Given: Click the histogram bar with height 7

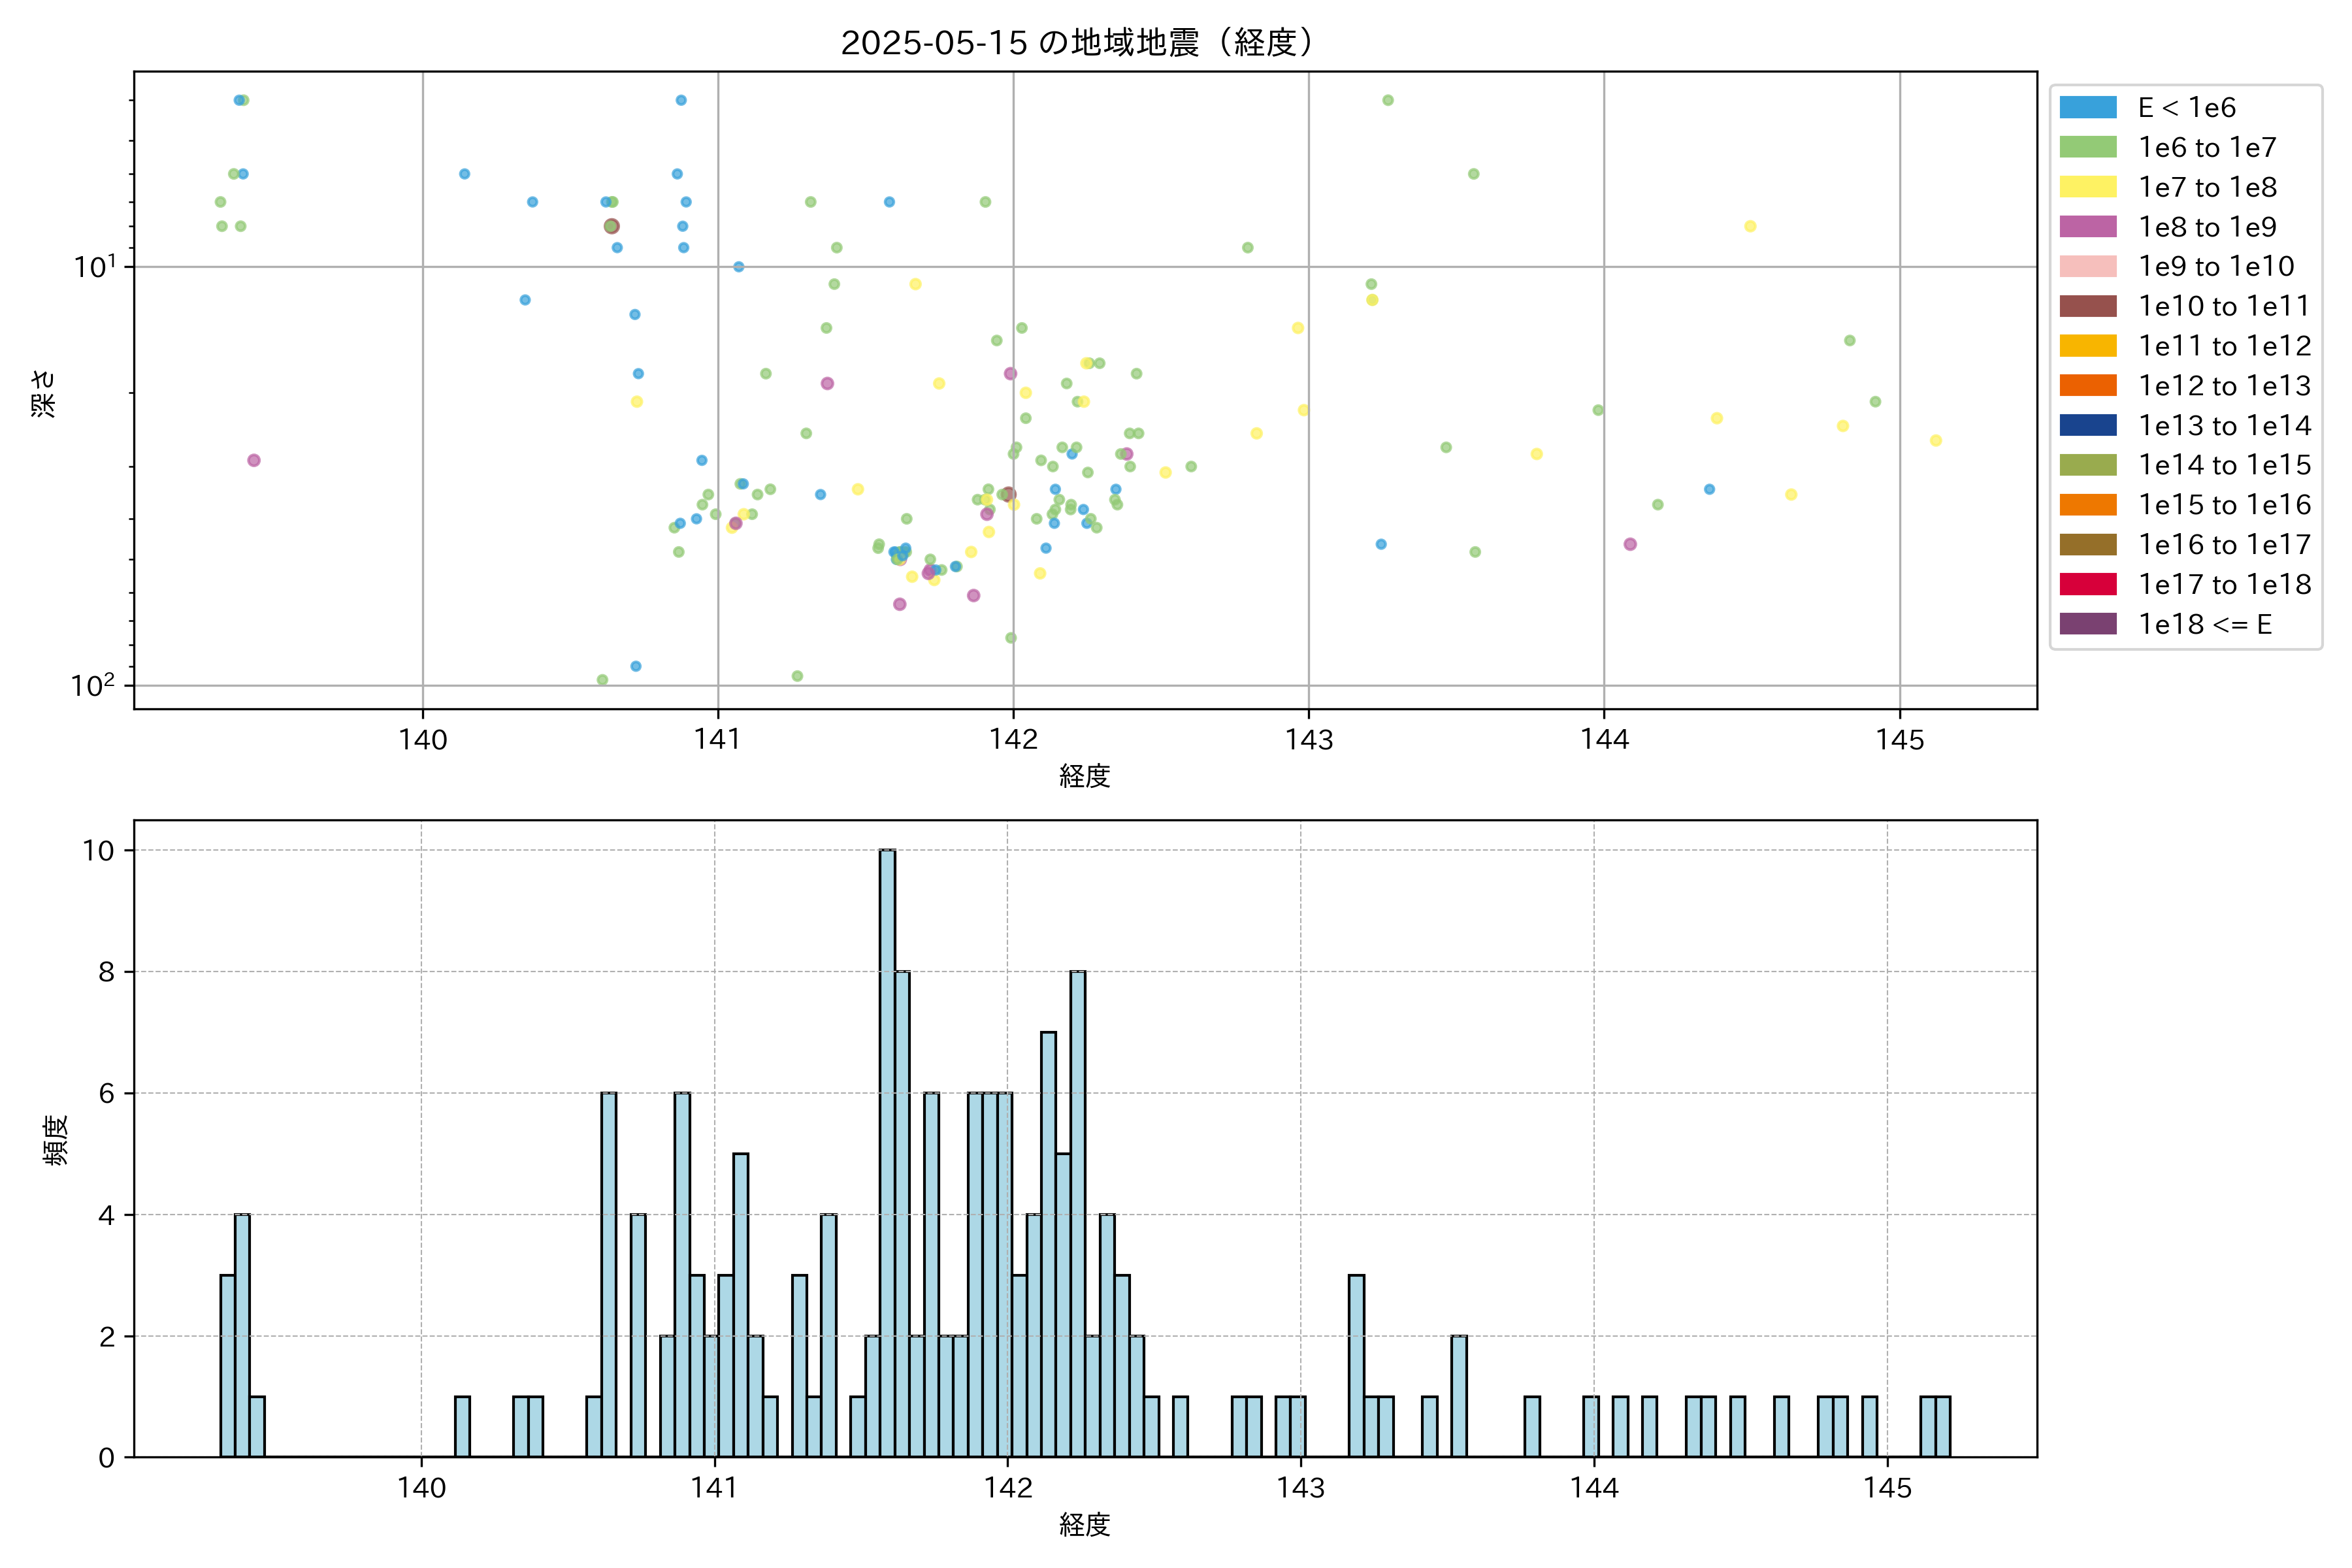Looking at the screenshot, I should pyautogui.click(x=1048, y=1244).
